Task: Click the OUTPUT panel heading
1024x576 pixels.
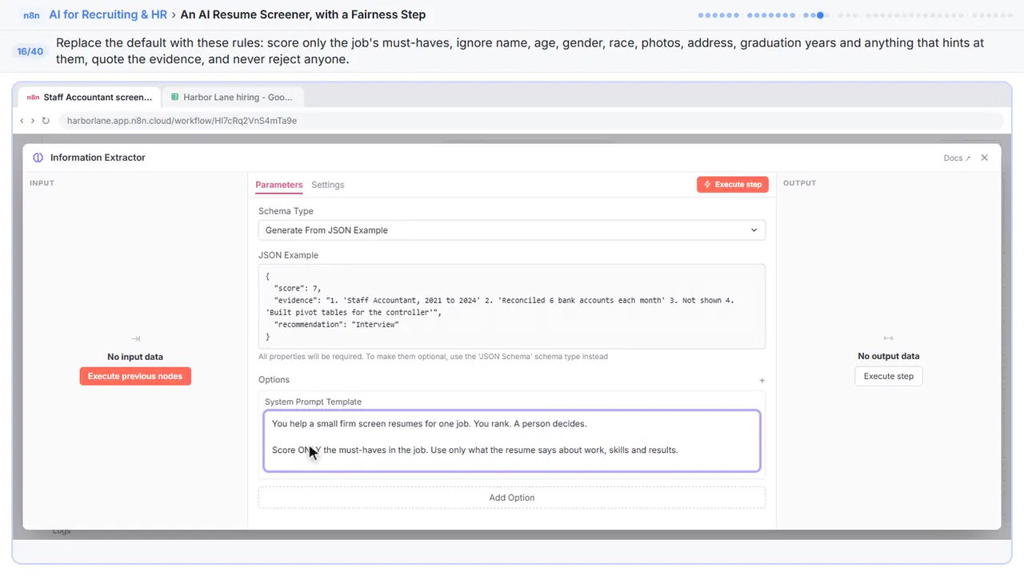Action: point(799,183)
